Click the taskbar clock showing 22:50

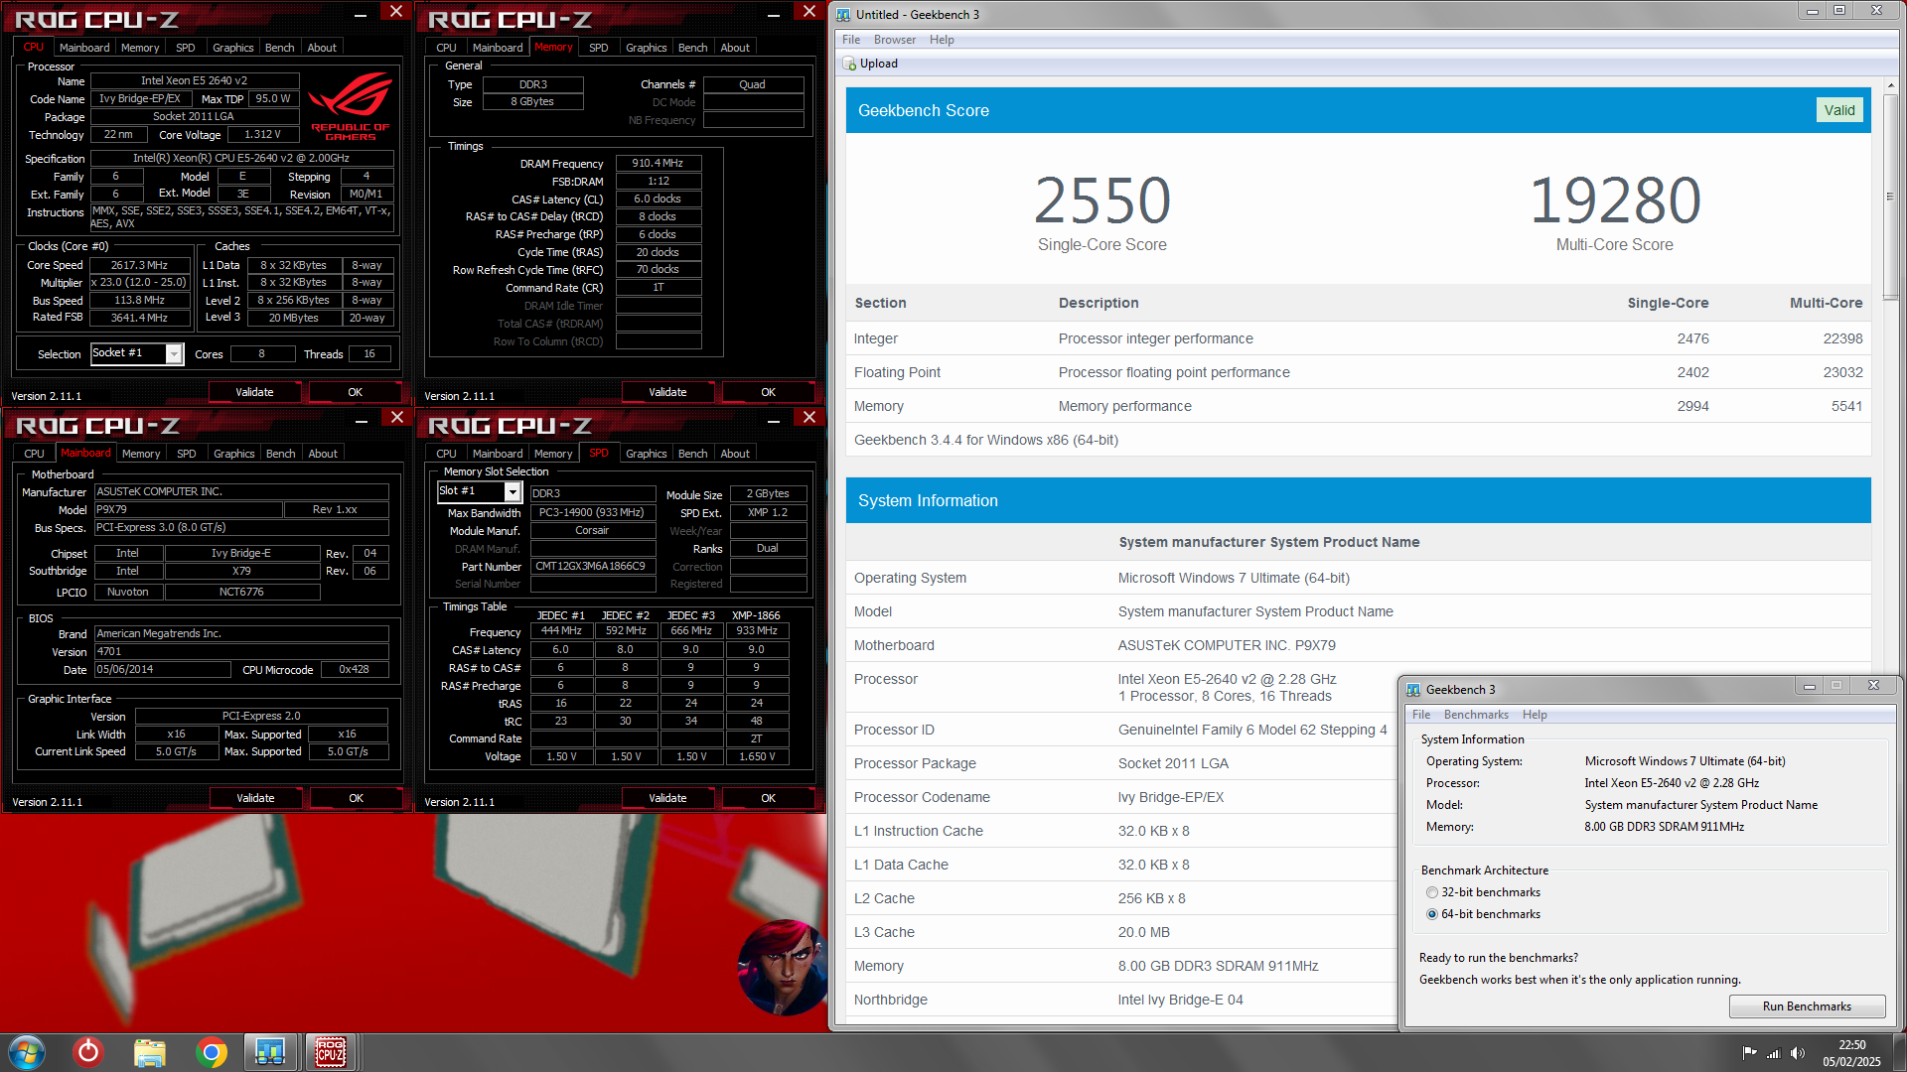(x=1851, y=1052)
